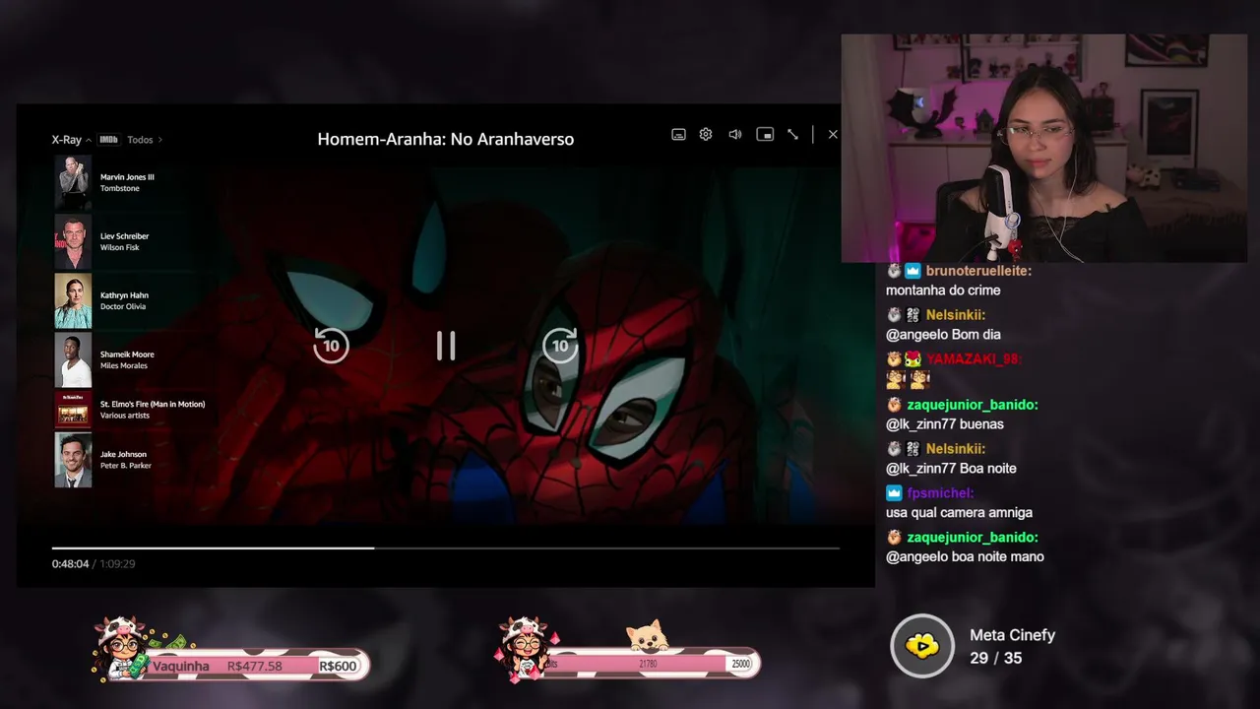Select the Marvin Jones III name
Image resolution: width=1260 pixels, height=709 pixels.
coord(127,177)
